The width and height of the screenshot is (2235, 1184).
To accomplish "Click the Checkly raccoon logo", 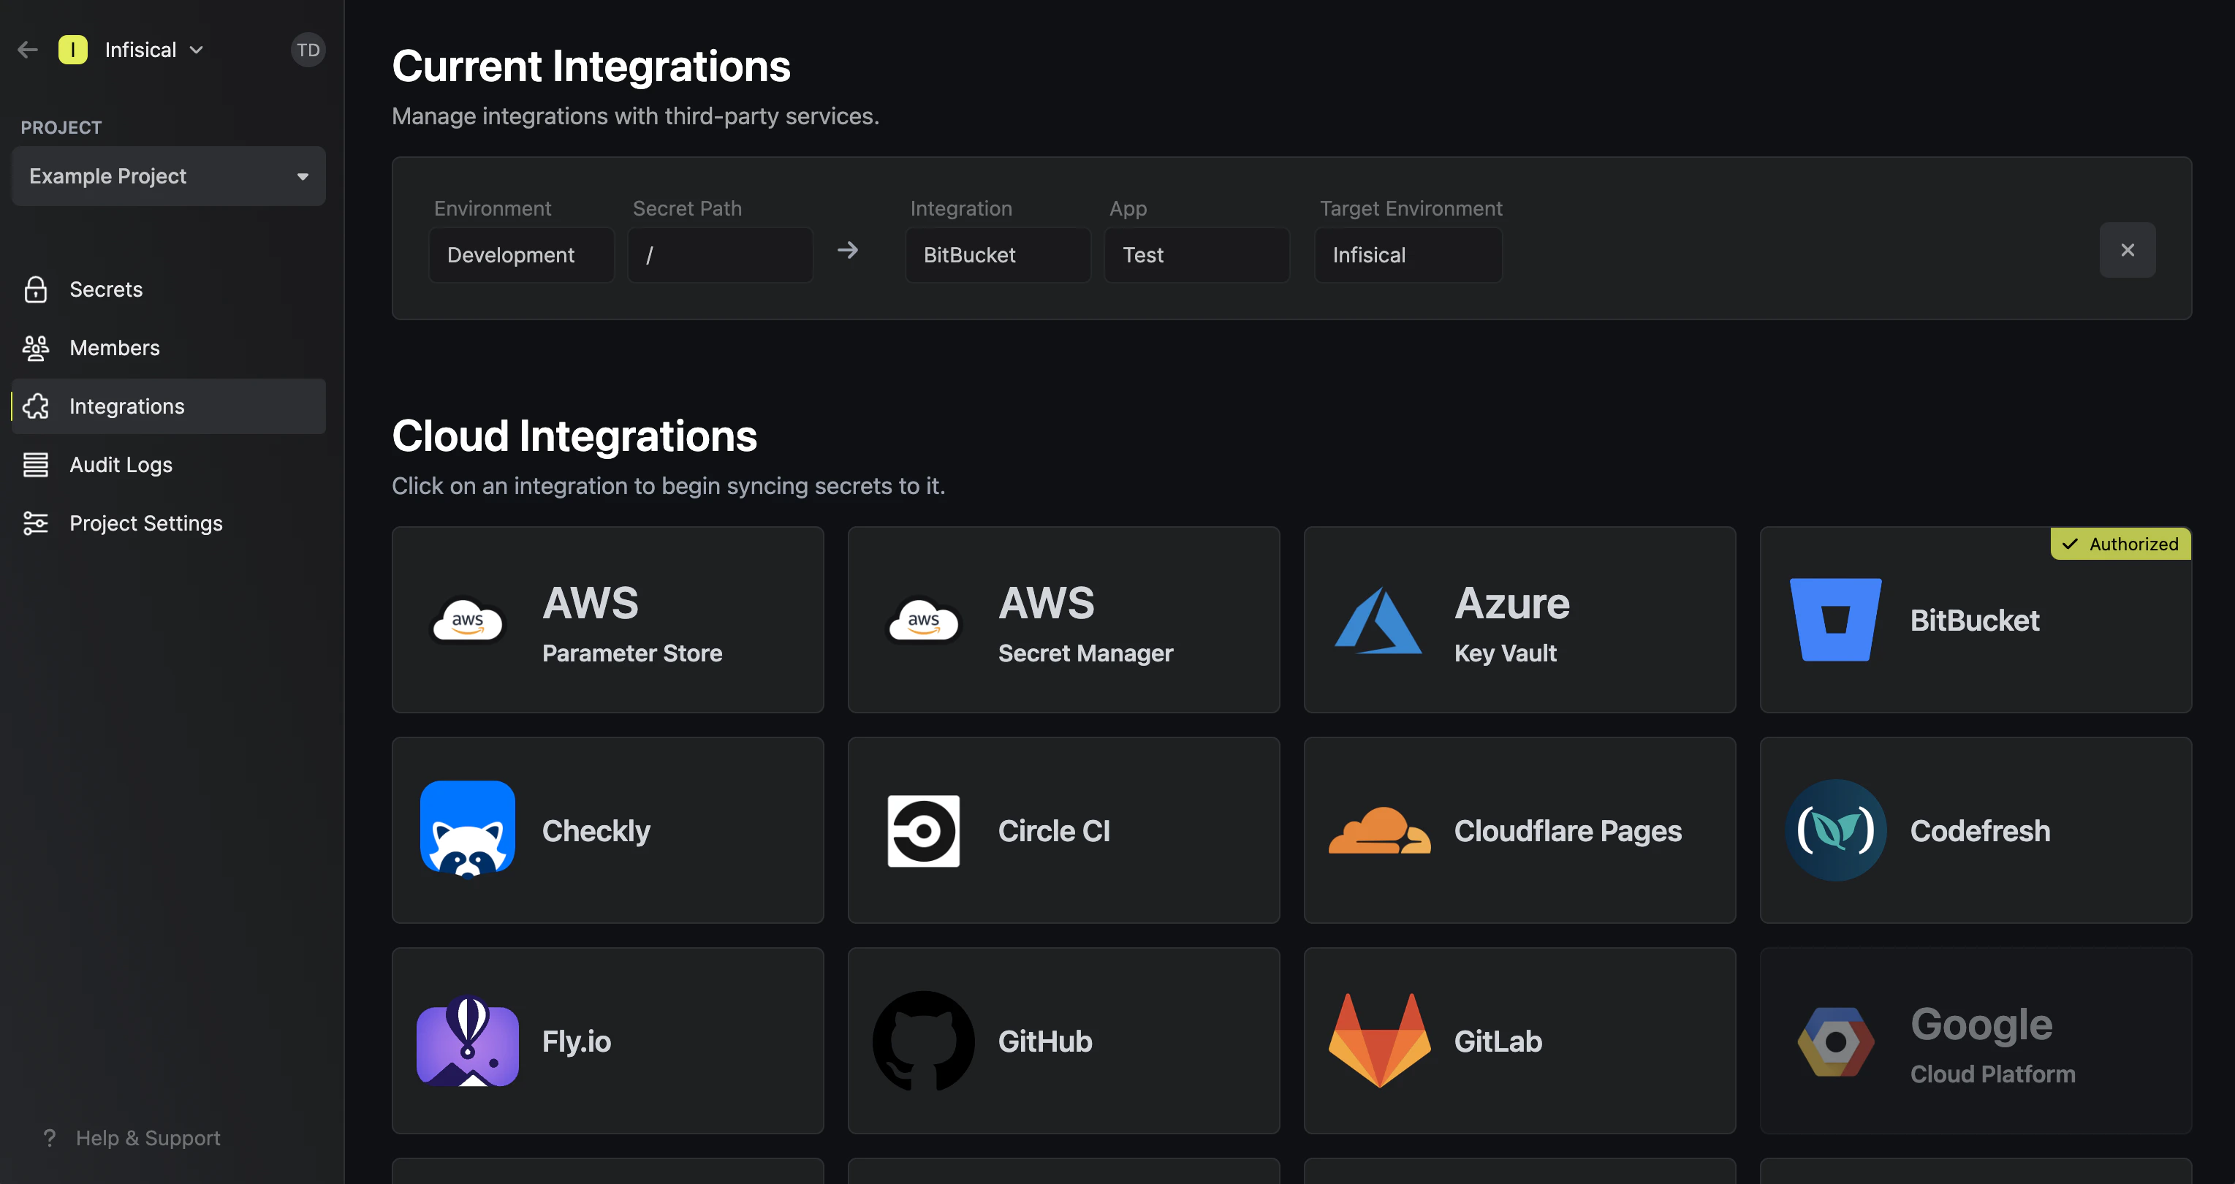I will 468,830.
